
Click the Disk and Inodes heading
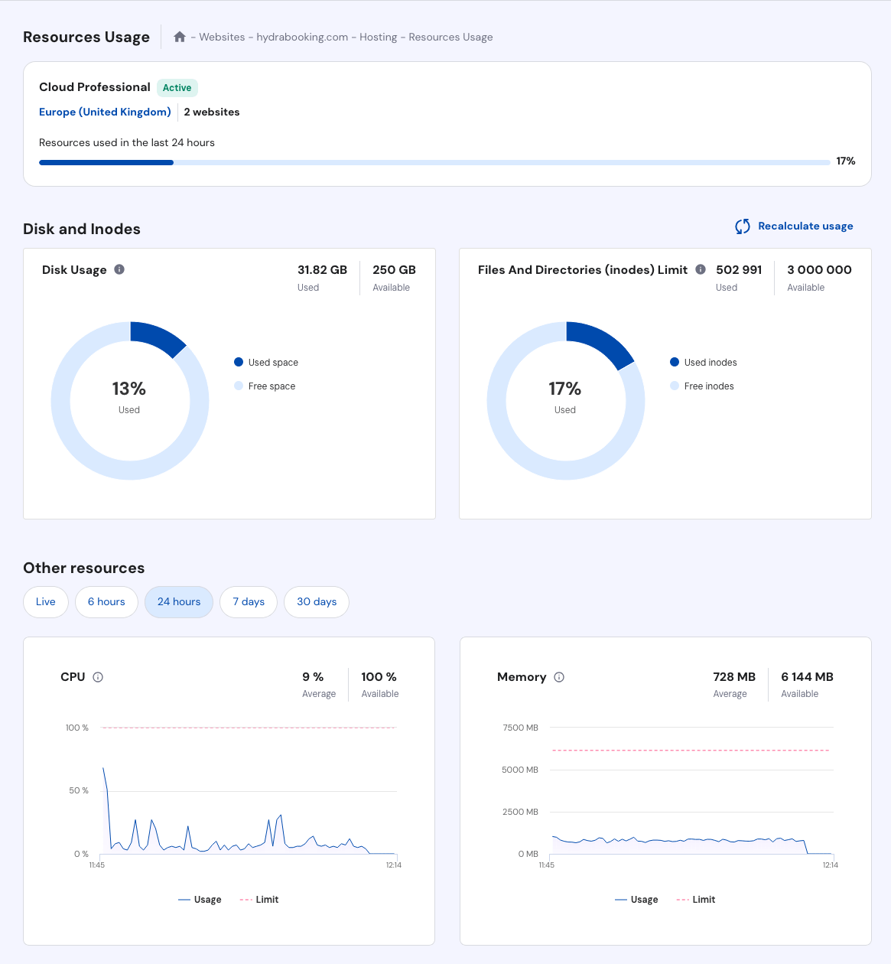[x=82, y=229]
